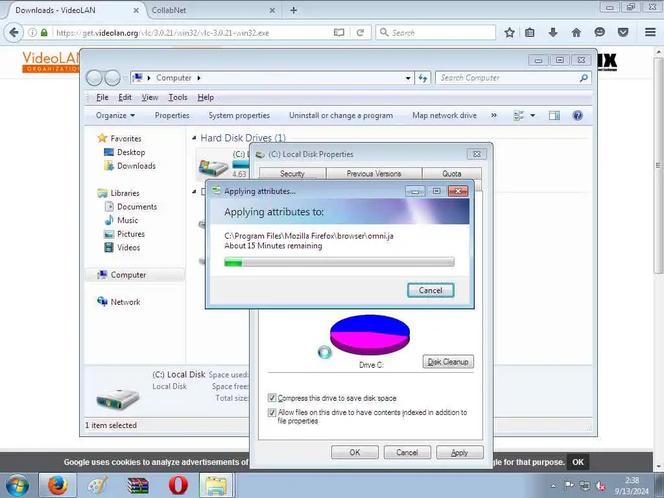This screenshot has height=498, width=664.
Task: Collapse the Hard Disk Drives group
Action: [194, 137]
